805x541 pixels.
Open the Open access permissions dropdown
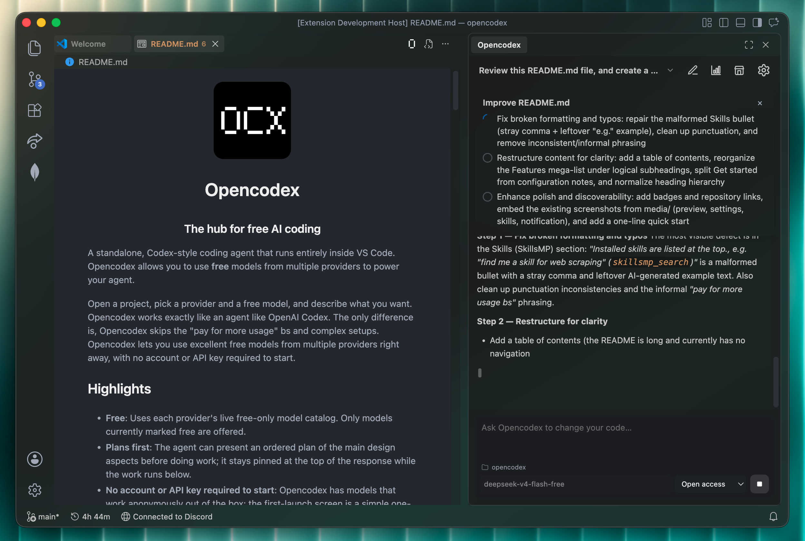(x=710, y=484)
